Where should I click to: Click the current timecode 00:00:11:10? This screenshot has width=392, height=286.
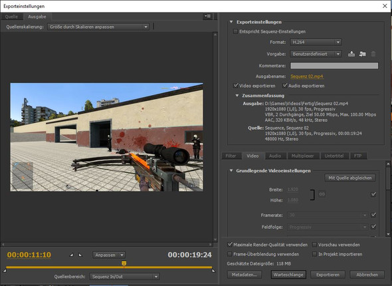pos(29,255)
